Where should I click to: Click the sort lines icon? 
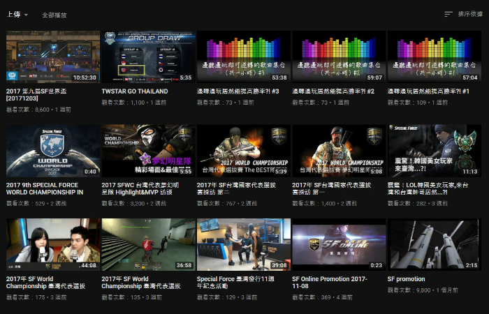pos(448,14)
